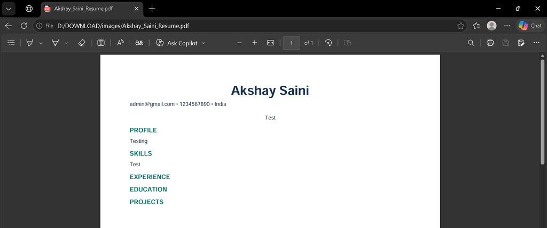Start Read aloud
Viewport: 547px width, 228px height.
(x=120, y=43)
